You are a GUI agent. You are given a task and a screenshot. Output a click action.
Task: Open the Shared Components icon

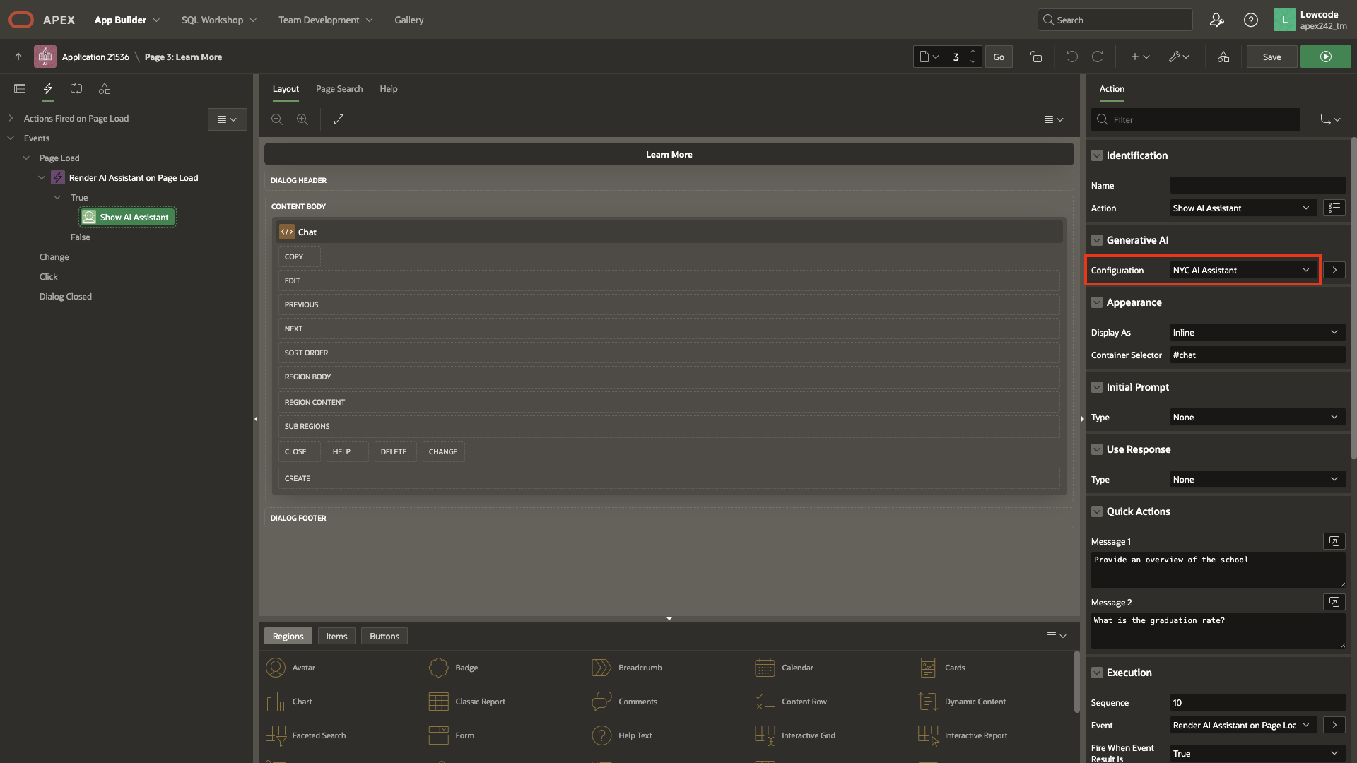point(1223,57)
